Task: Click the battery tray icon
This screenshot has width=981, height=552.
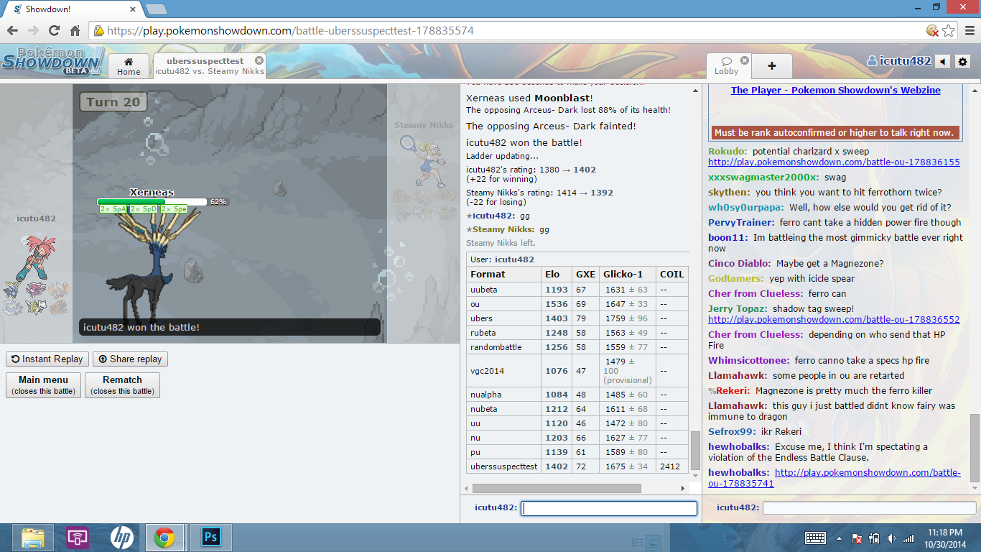Action: point(874,538)
